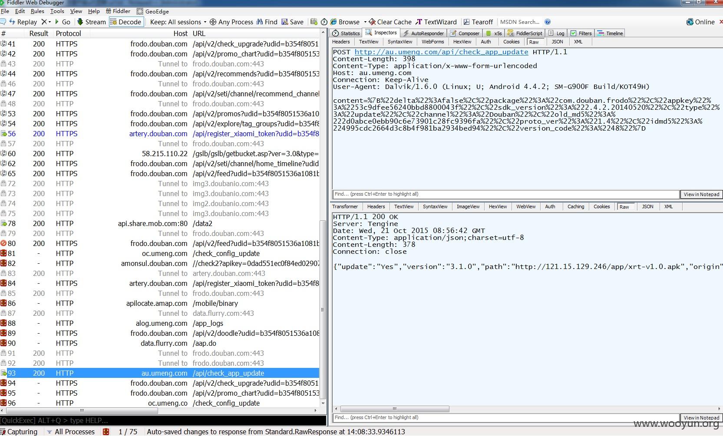This screenshot has width=723, height=436.
Task: Switch to the AutoResponder tab
Action: coord(423,33)
